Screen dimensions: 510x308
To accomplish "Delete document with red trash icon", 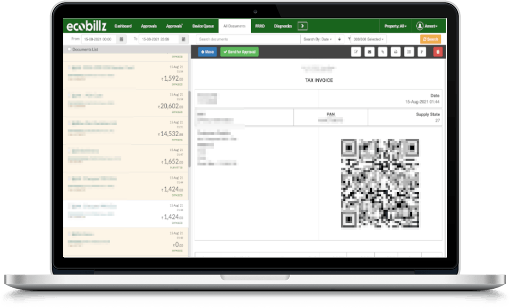I will pyautogui.click(x=438, y=52).
